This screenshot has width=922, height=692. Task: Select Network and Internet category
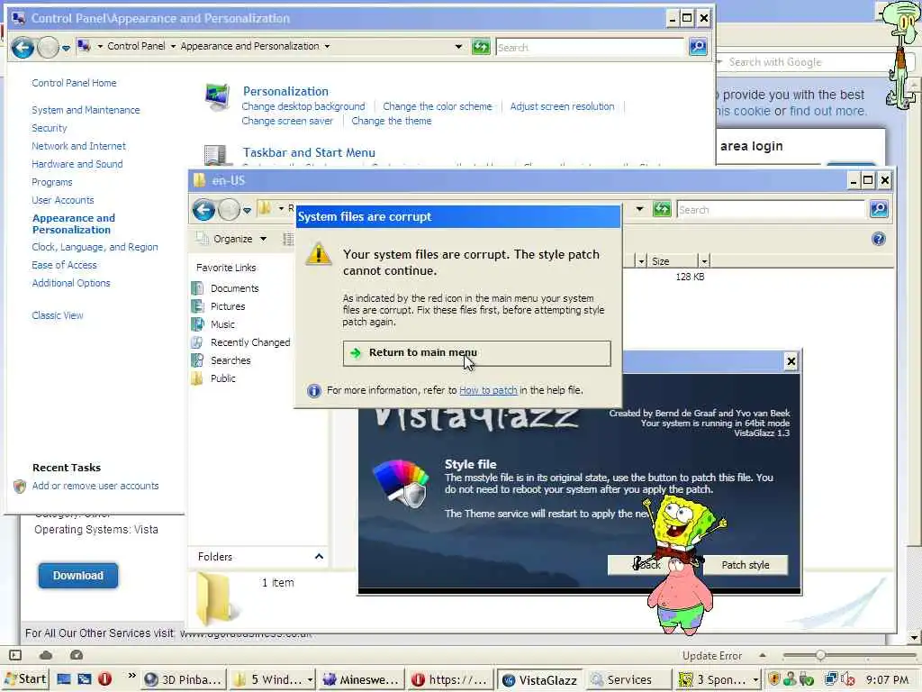[x=79, y=146]
